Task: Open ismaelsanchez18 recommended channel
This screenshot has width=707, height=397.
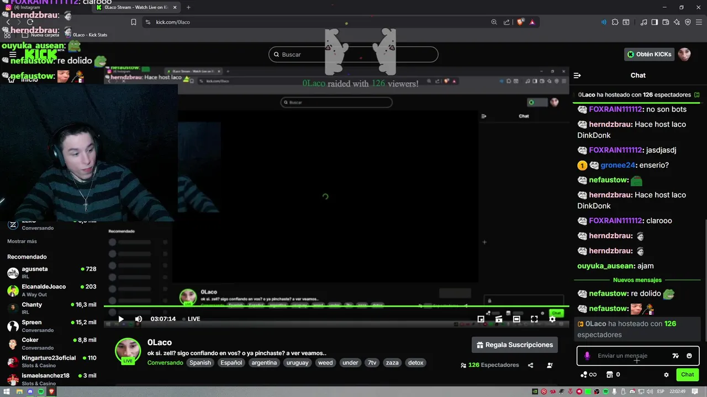Action: [x=51, y=379]
